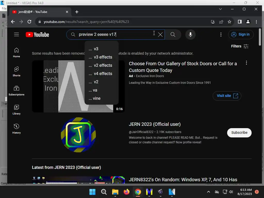Open Shorts in the sidebar
Viewport: 264px width, 198px height.
tap(16, 72)
